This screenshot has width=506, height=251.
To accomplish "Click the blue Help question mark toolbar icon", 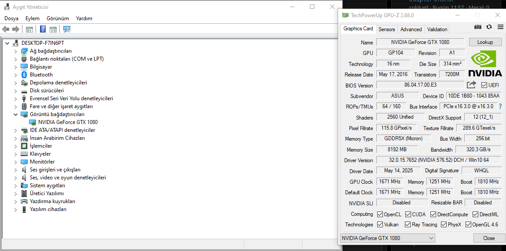I will tap(43, 29).
